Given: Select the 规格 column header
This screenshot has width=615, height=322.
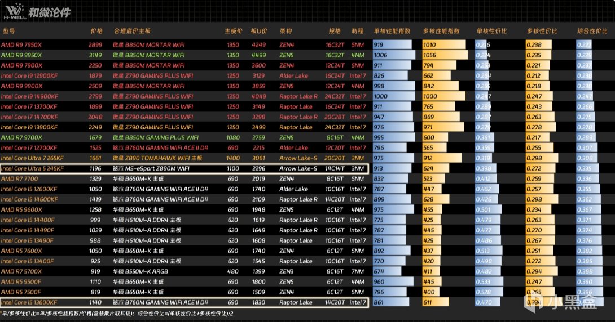Looking at the screenshot, I should point(335,31).
